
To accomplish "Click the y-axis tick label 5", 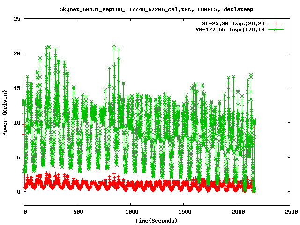I will tap(19, 157).
